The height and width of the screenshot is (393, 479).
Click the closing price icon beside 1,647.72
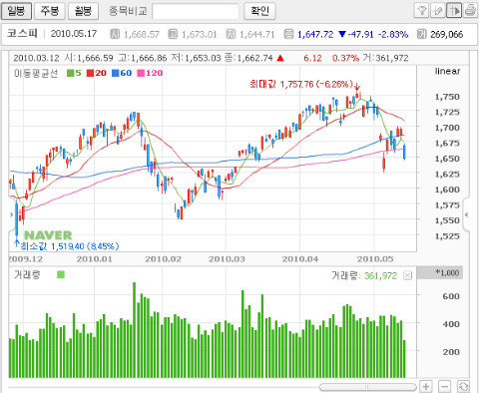tap(288, 34)
